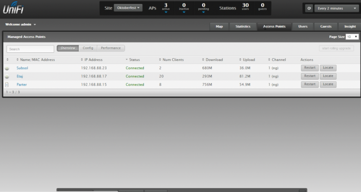
Task: Open the Statistics tab
Action: click(x=243, y=26)
